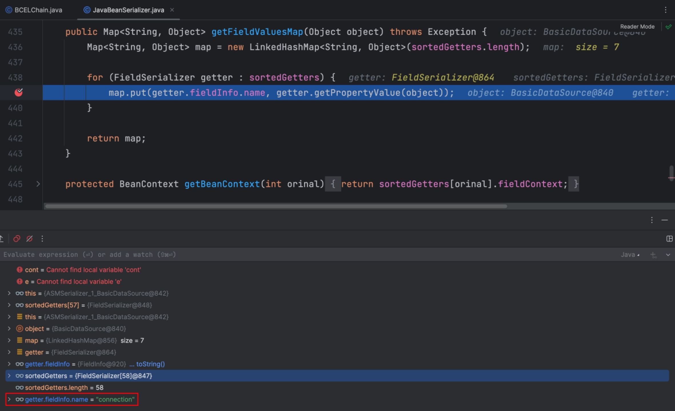Open the debug panel options menu
The height and width of the screenshot is (411, 675).
point(652,220)
